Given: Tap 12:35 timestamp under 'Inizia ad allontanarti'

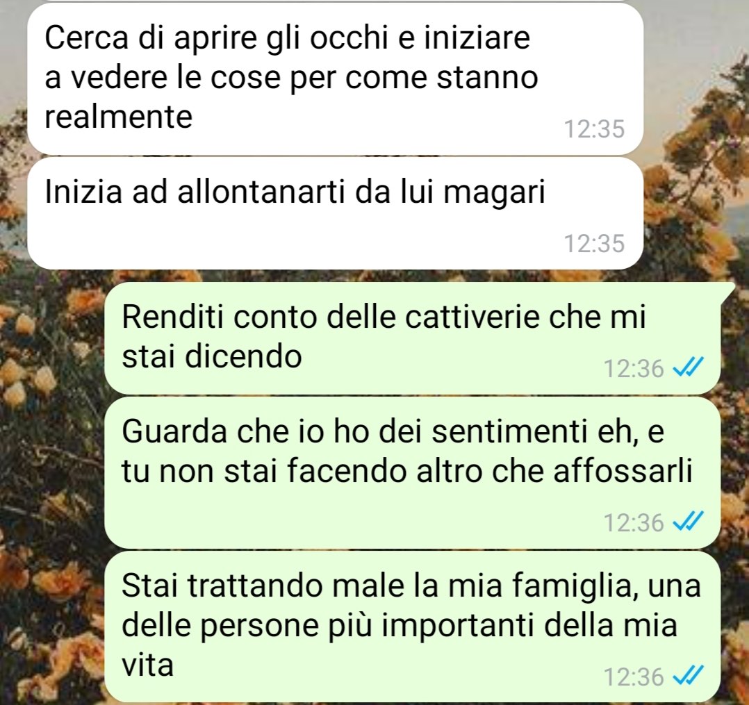Looking at the screenshot, I should 594,244.
